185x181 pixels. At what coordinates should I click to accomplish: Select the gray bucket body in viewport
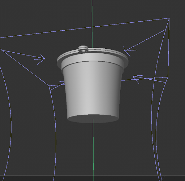click(92, 88)
